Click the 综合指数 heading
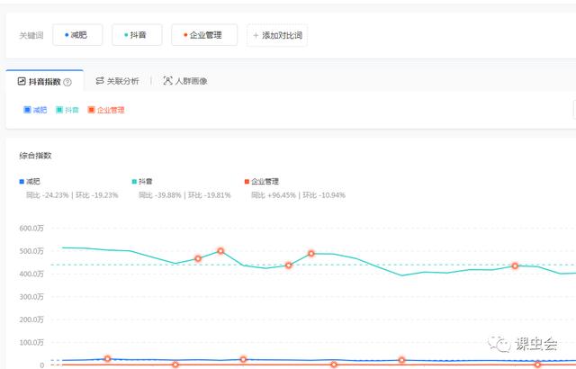This screenshot has height=369, width=576. pos(35,156)
